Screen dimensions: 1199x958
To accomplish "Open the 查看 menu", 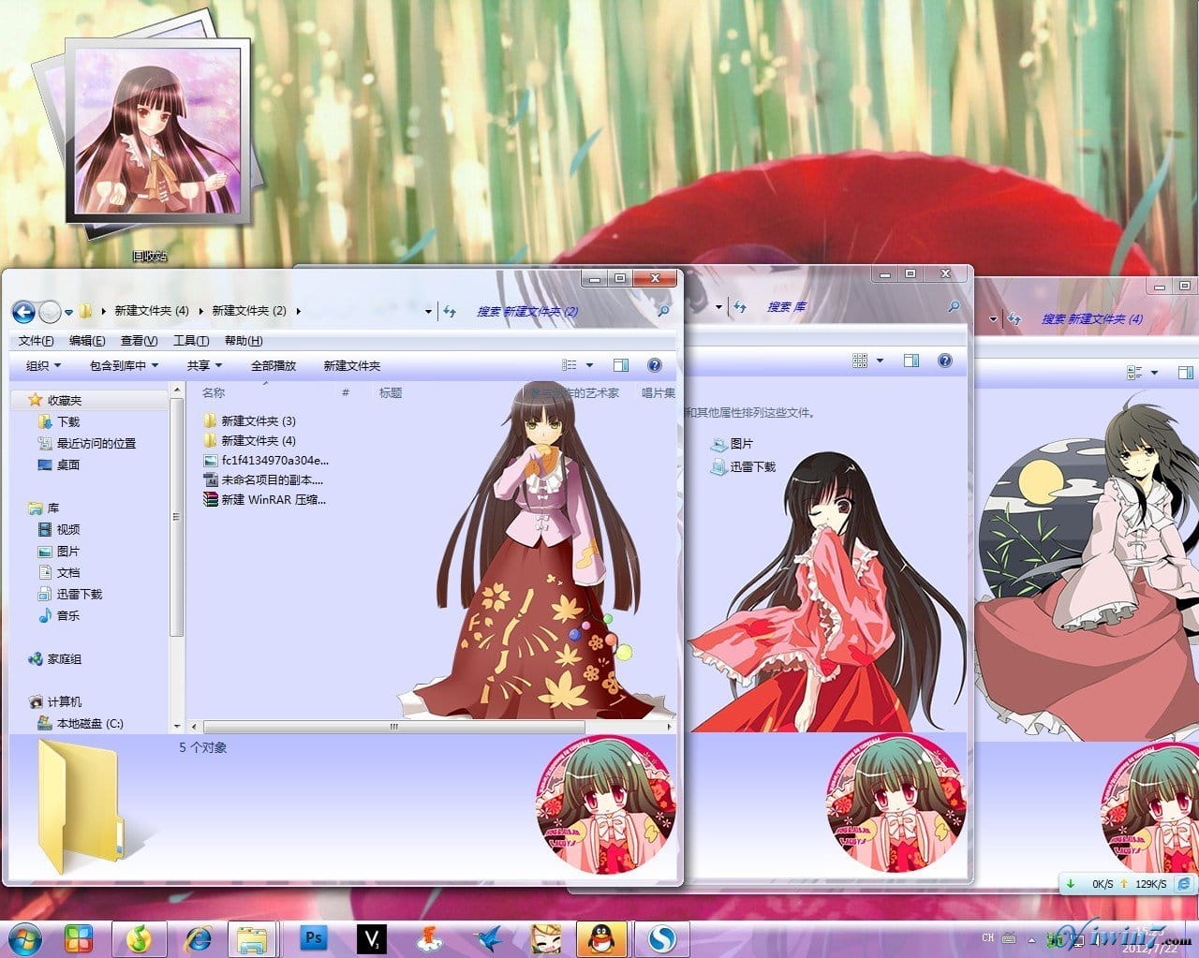I will tap(139, 340).
